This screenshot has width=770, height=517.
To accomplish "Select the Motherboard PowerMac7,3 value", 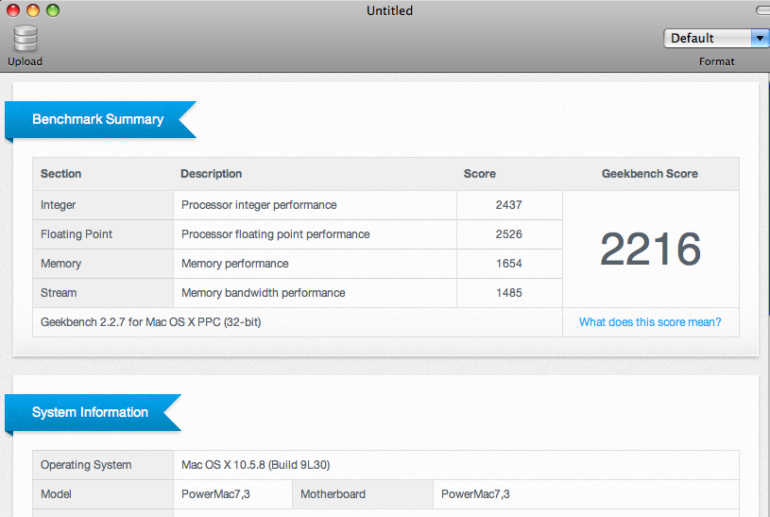I will pos(474,494).
